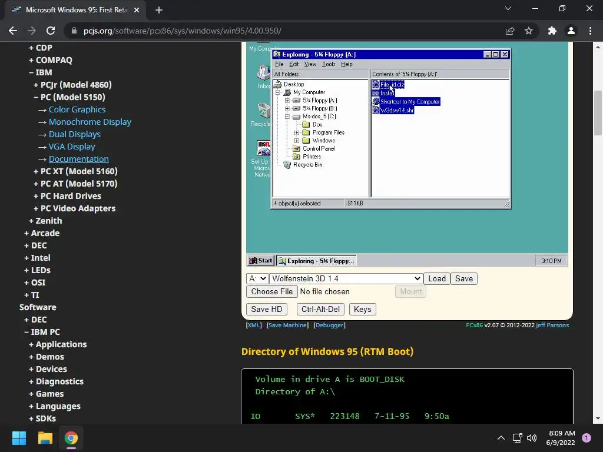Screen dimensions: 603x452
Task: Select Recycle Bin in folder tree
Action: [x=307, y=165]
